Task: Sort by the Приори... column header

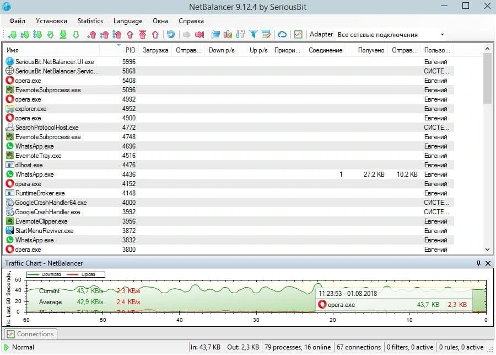Action: coord(287,50)
